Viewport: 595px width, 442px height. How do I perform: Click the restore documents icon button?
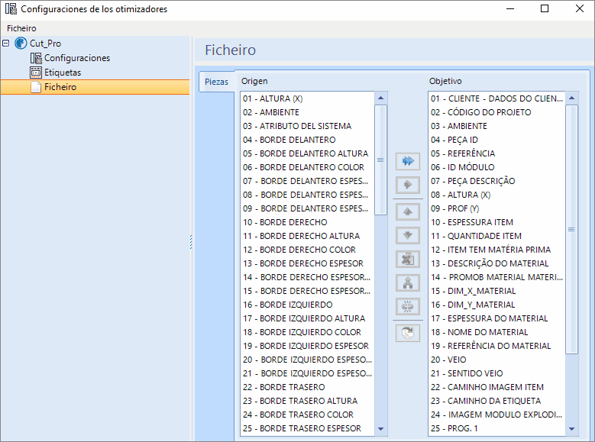tap(408, 333)
